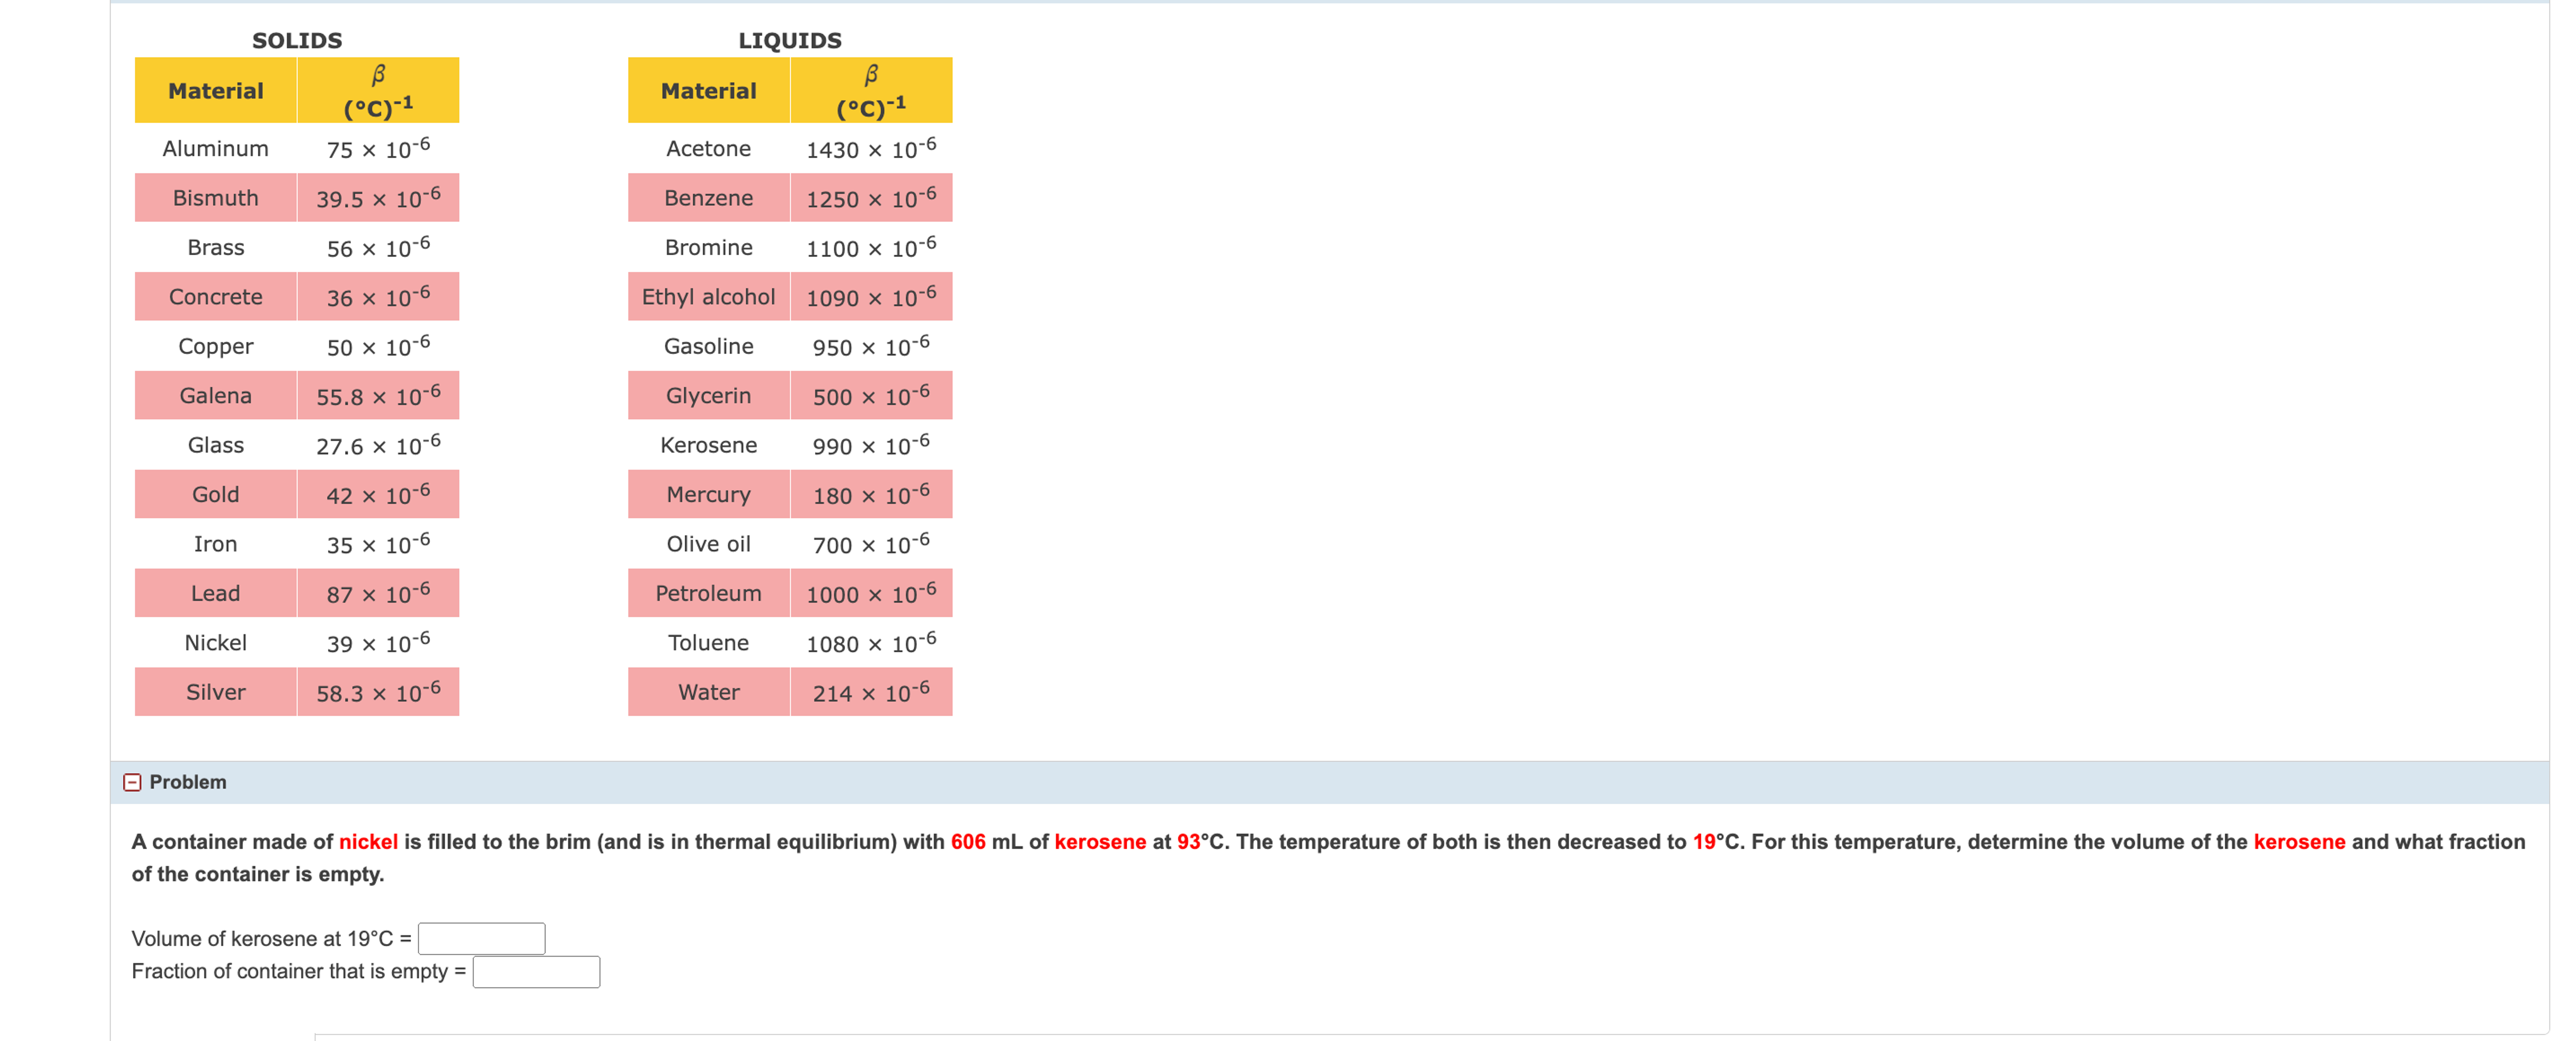This screenshot has height=1041, width=2576.
Task: Click the Volume of kerosene input field
Action: pos(481,938)
